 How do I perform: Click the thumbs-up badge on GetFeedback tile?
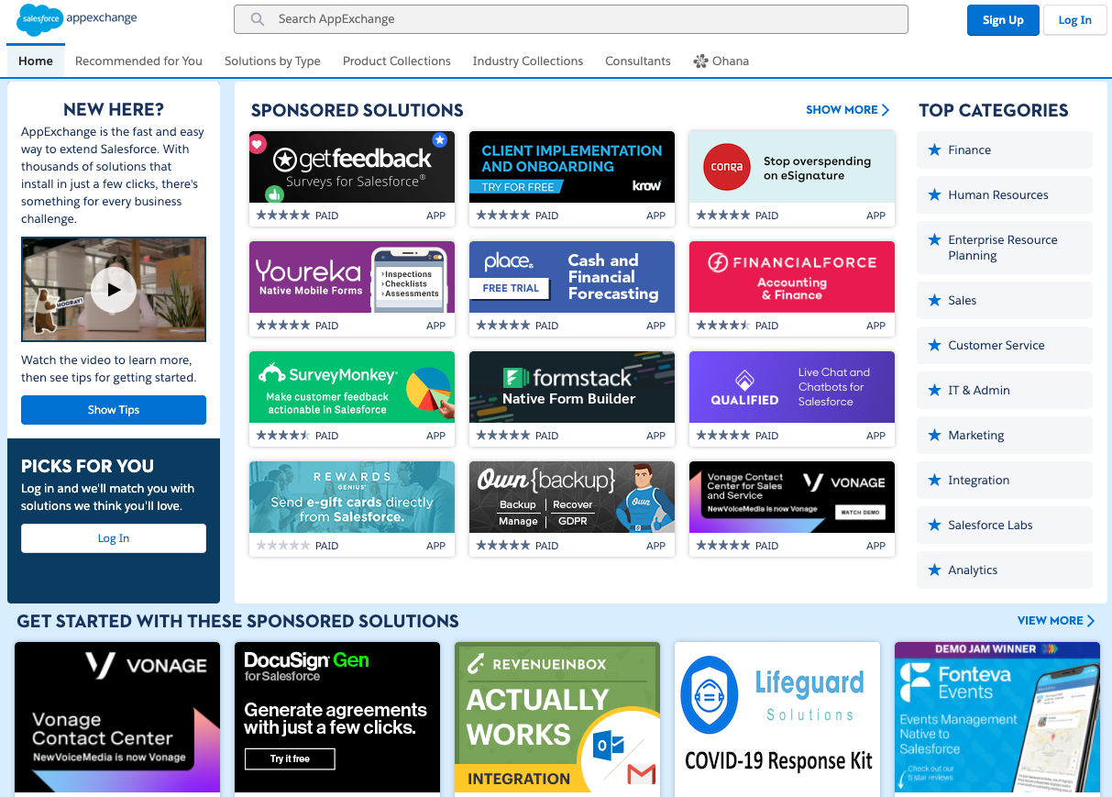pos(273,194)
